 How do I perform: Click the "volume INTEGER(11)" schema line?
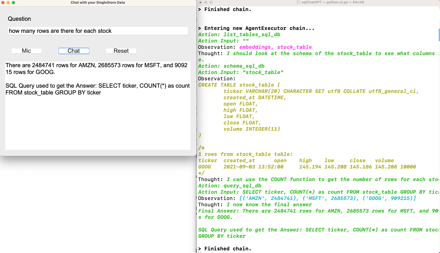pyautogui.click(x=252, y=129)
